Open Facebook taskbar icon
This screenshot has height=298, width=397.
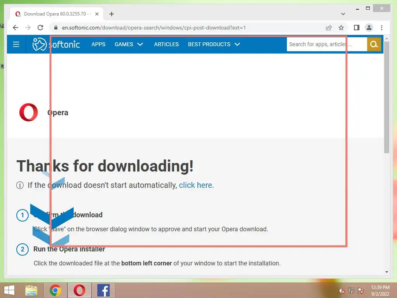103,290
